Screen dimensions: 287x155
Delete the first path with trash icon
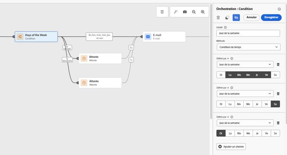coord(278,64)
